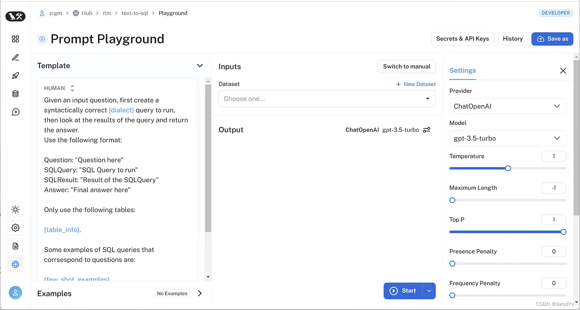The width and height of the screenshot is (580, 310).
Task: Click the Settings panel scrollbar
Action: (x=576, y=137)
